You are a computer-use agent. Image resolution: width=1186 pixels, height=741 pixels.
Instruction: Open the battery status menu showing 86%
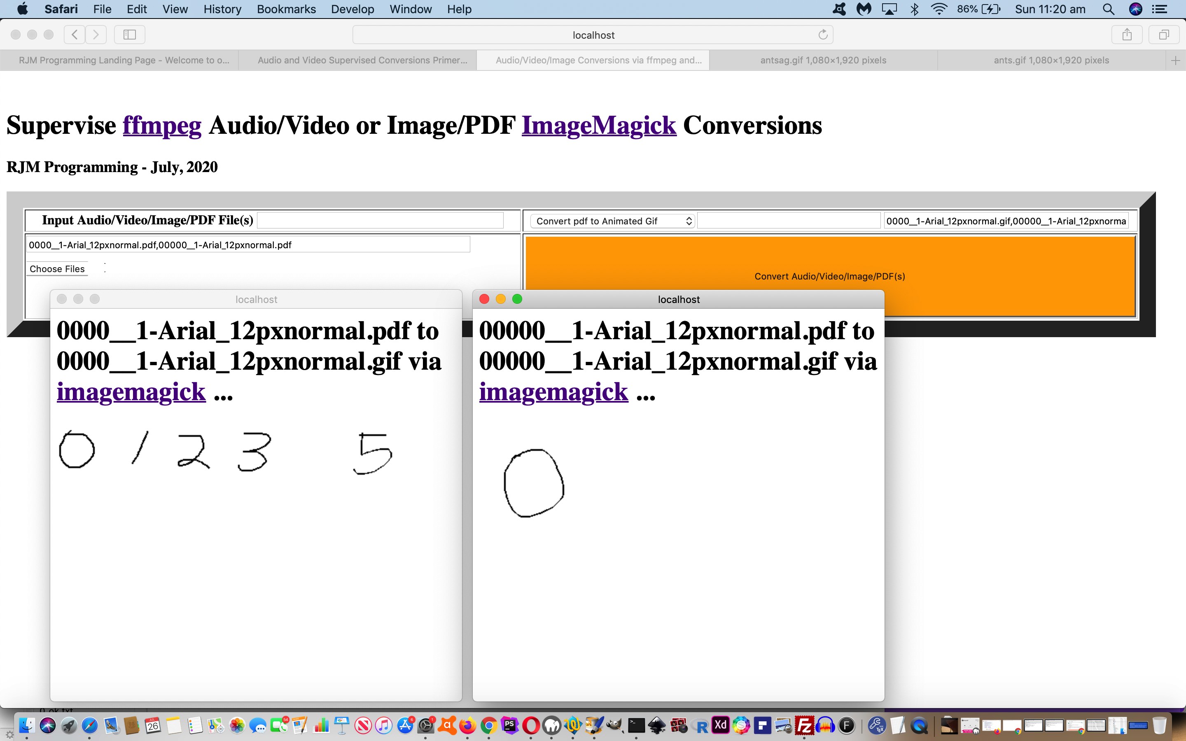(978, 9)
